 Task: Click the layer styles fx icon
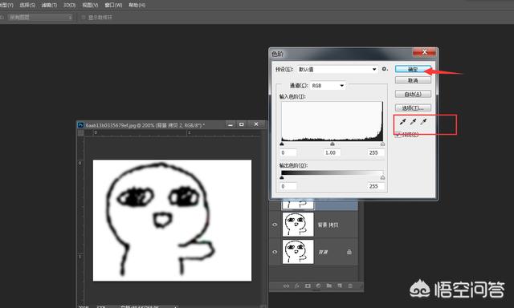[297, 286]
